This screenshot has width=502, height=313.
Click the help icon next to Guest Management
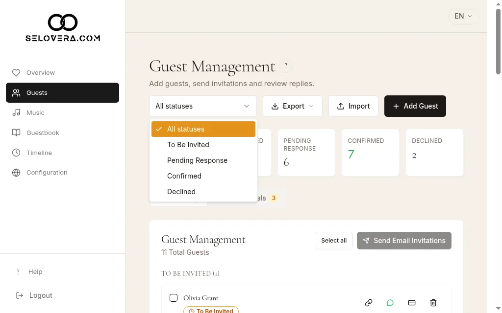[x=286, y=66]
